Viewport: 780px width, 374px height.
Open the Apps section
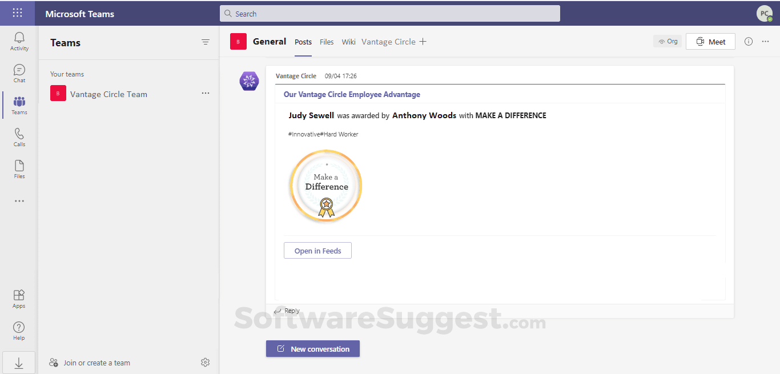coord(19,297)
